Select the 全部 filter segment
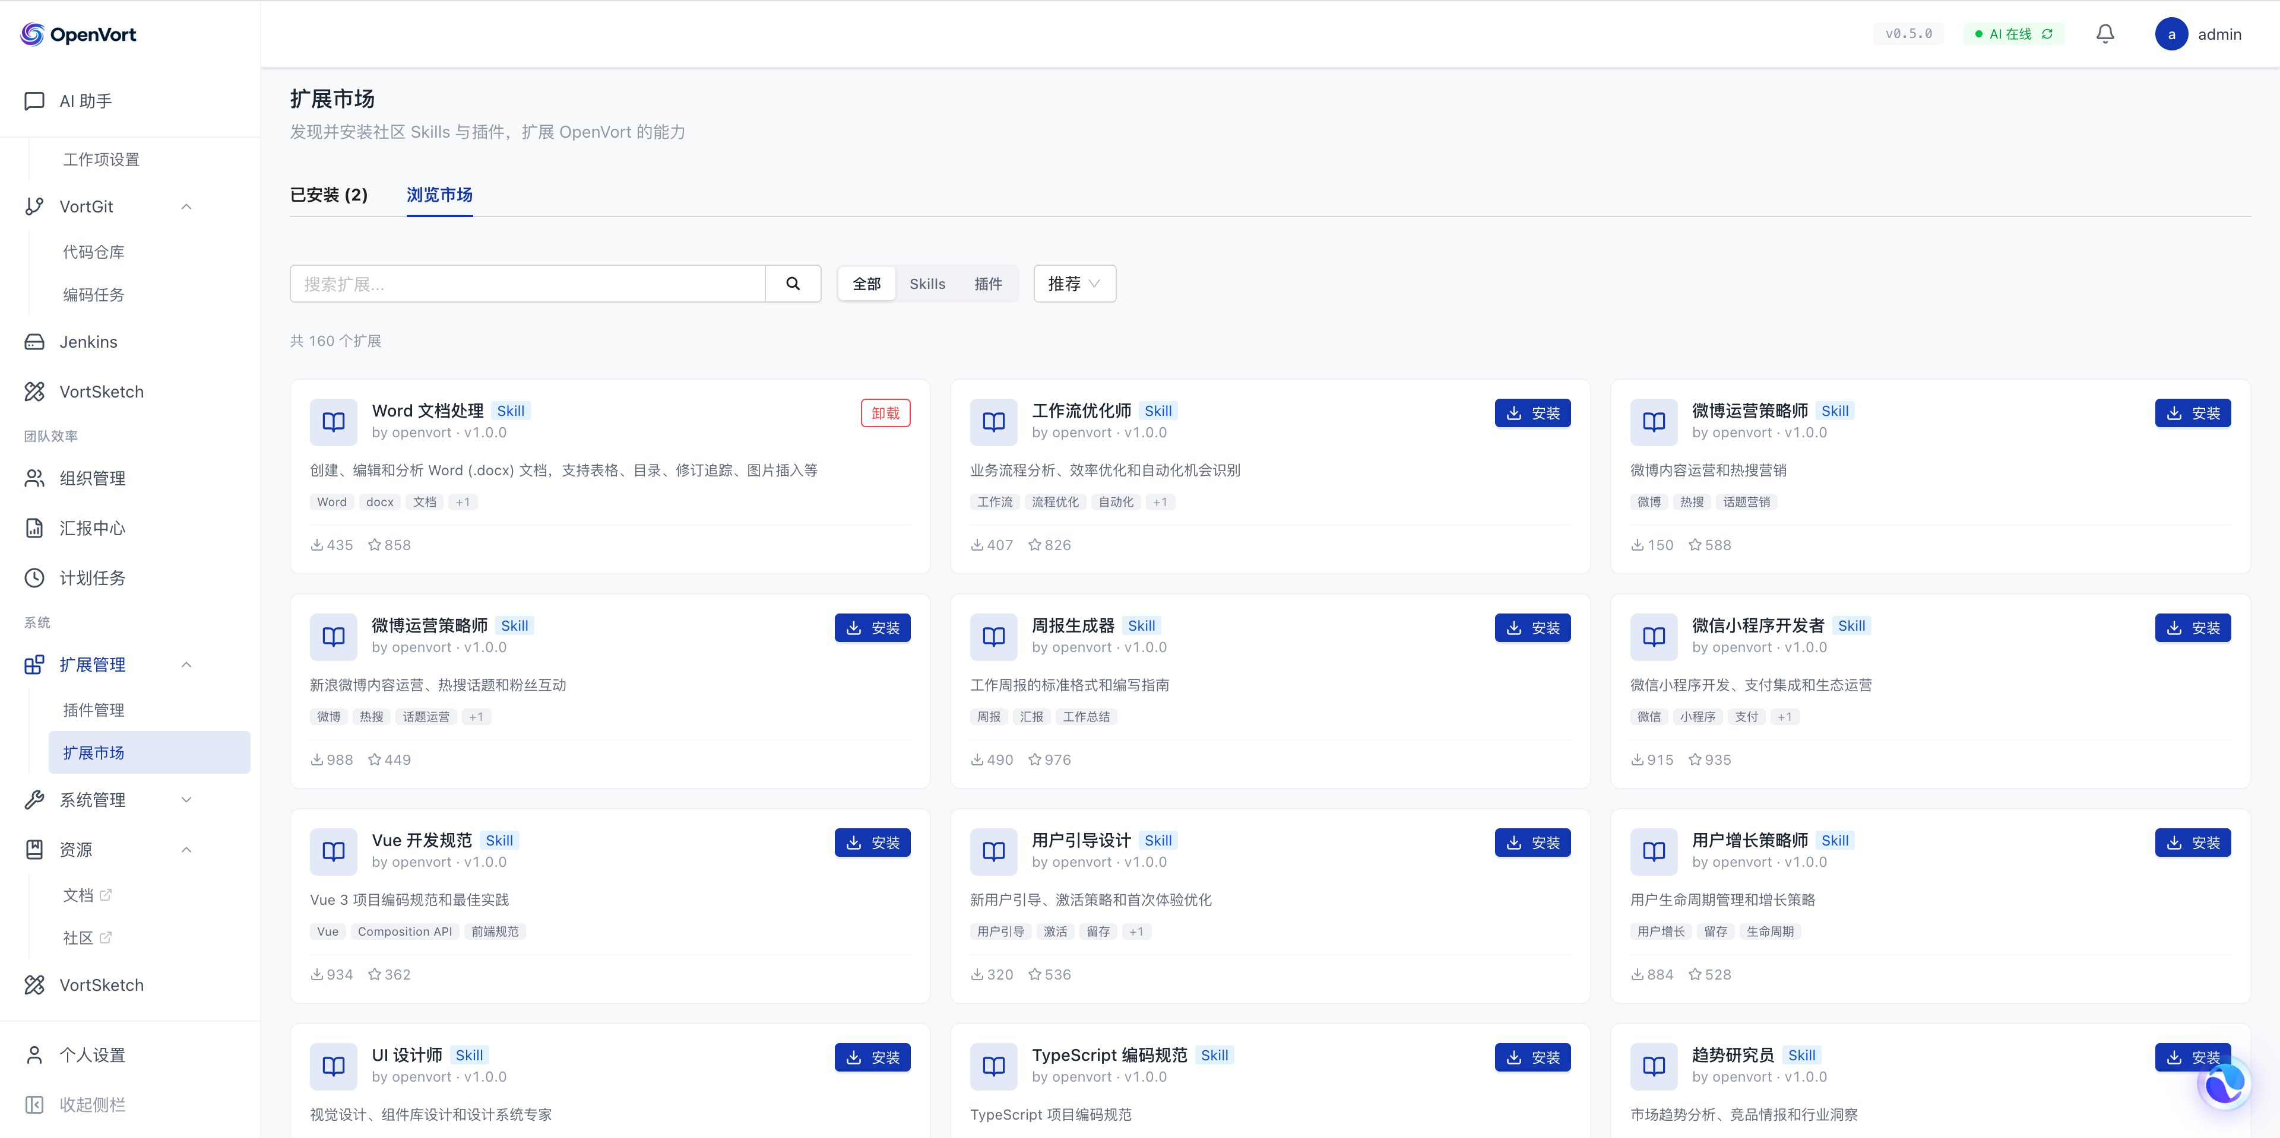The image size is (2280, 1138). pyautogui.click(x=866, y=284)
